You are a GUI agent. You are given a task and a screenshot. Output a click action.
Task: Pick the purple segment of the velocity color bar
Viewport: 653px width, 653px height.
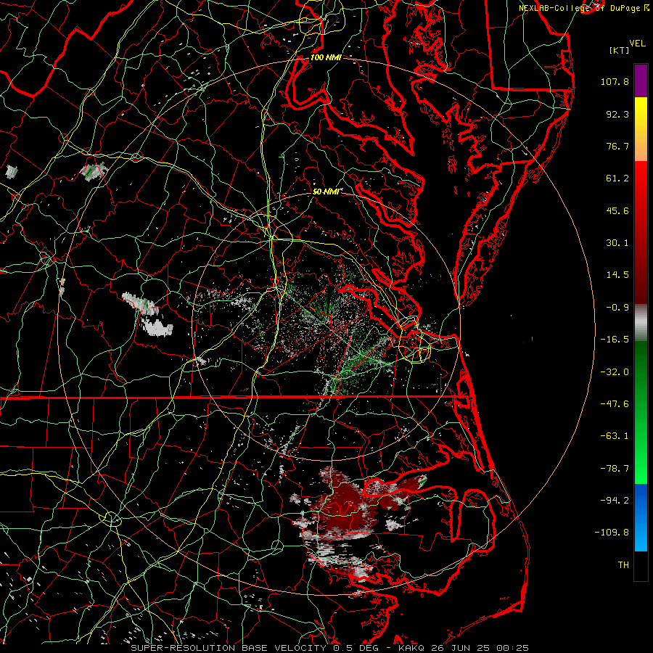coord(641,81)
